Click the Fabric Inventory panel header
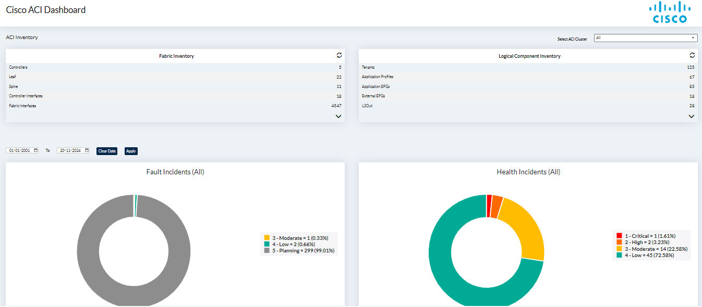The width and height of the screenshot is (702, 307). (x=176, y=56)
